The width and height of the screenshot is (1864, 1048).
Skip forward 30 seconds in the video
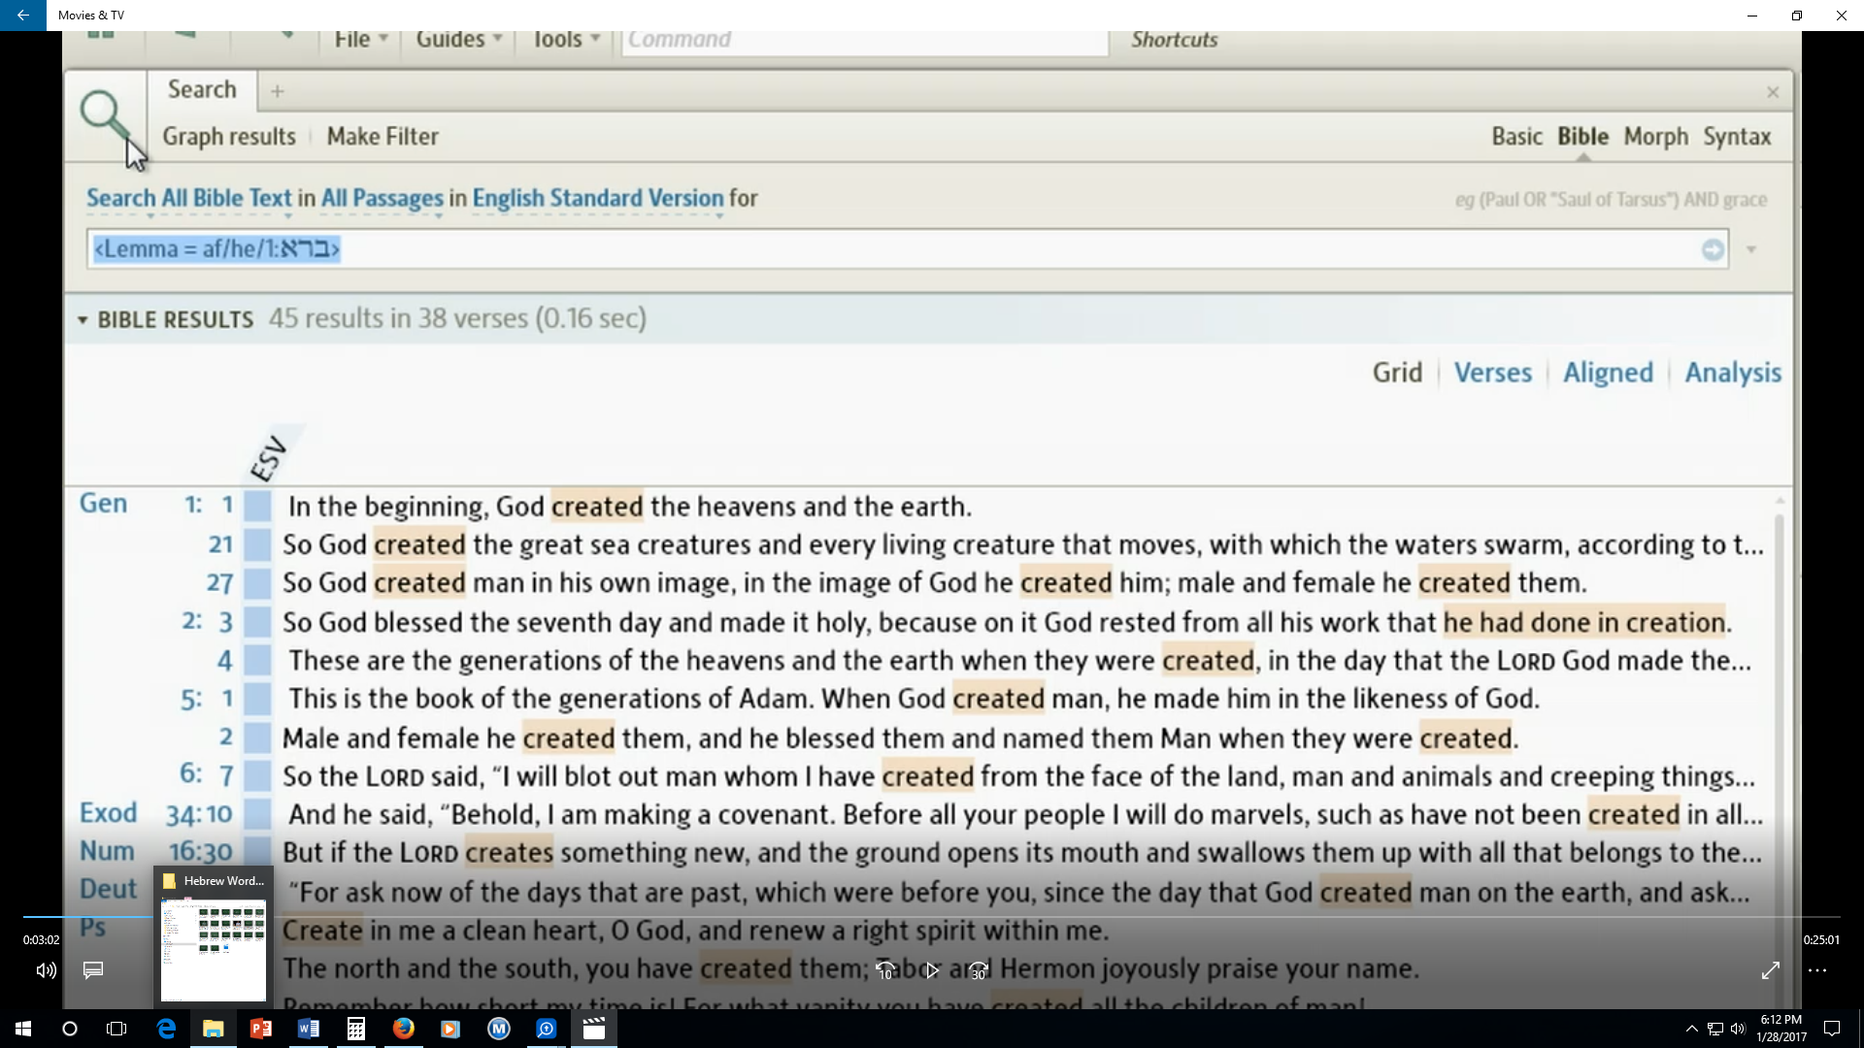(978, 970)
